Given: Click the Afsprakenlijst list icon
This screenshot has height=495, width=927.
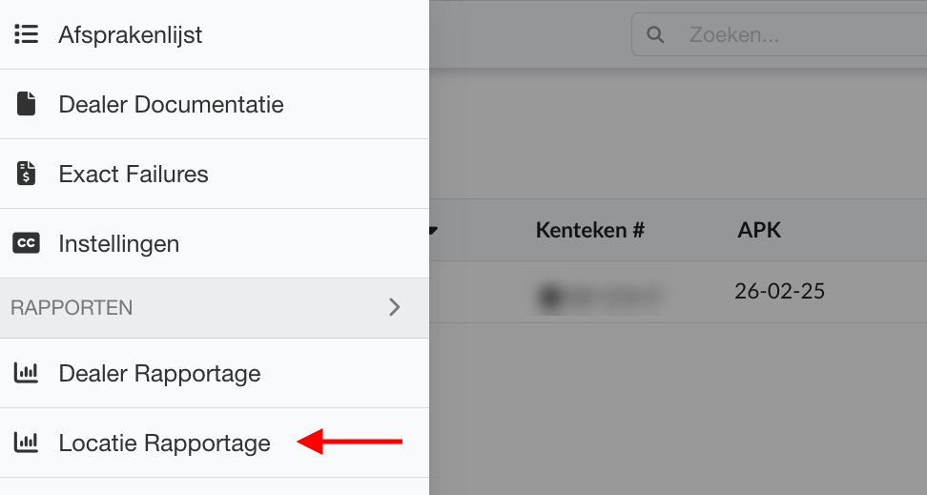Looking at the screenshot, I should click(x=26, y=35).
